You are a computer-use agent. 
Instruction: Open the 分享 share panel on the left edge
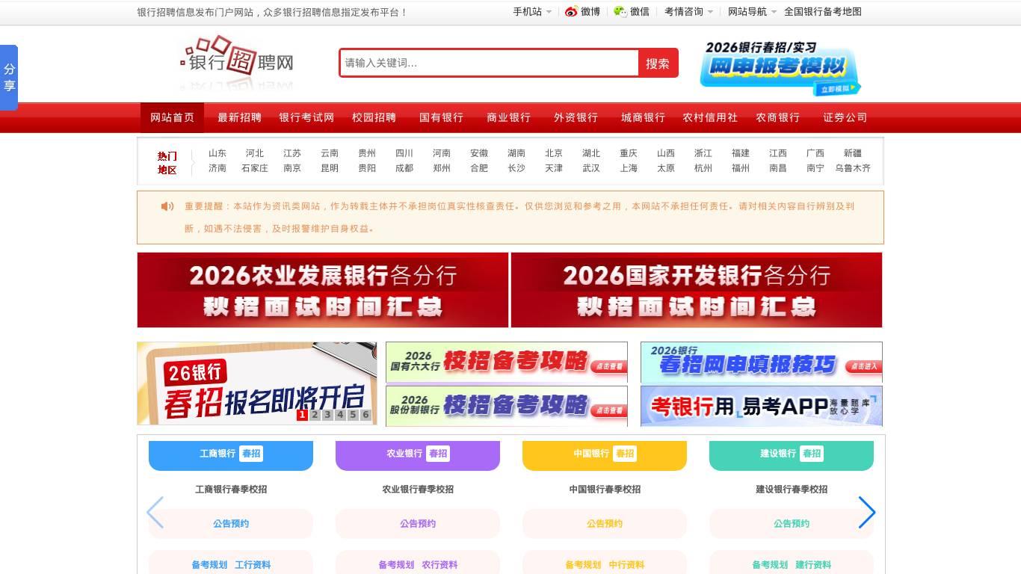pyautogui.click(x=9, y=78)
